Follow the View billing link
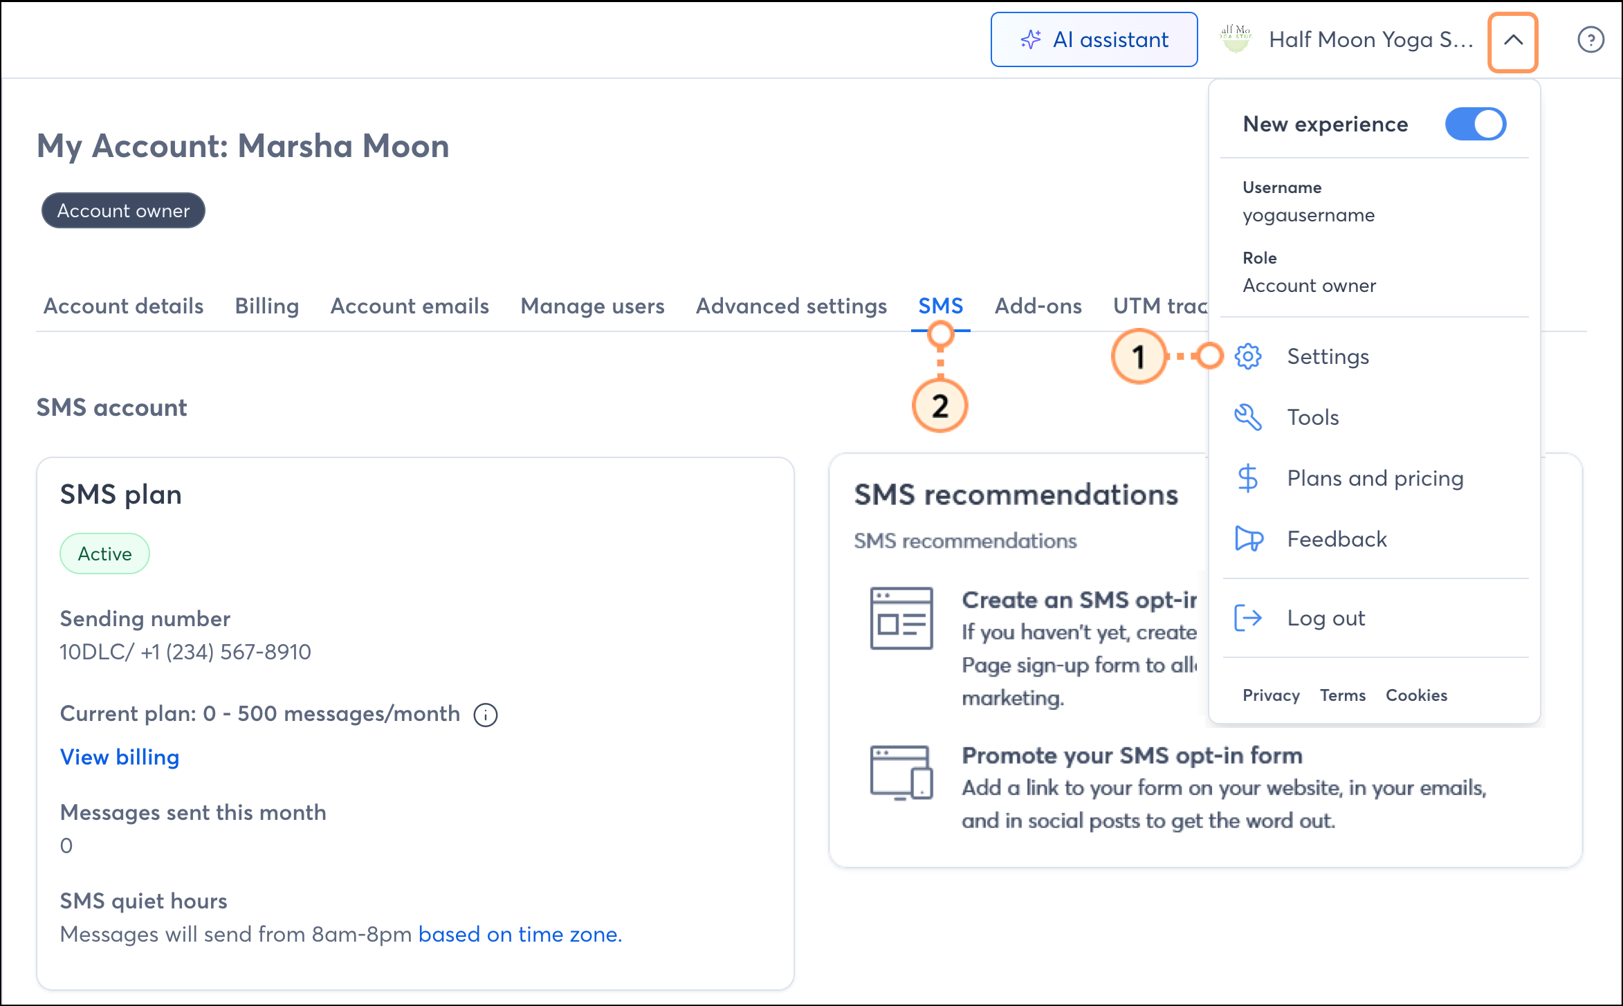The image size is (1623, 1006). 120,757
